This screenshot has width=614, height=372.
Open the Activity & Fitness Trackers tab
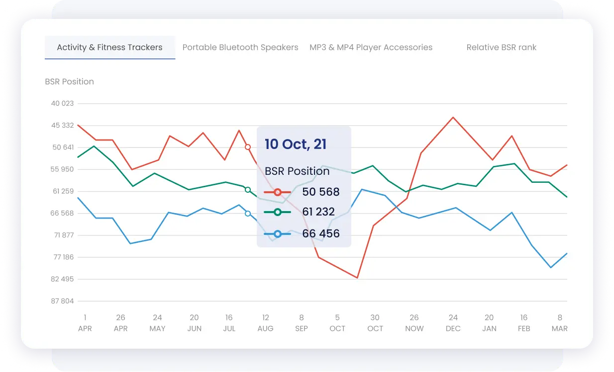tap(109, 48)
